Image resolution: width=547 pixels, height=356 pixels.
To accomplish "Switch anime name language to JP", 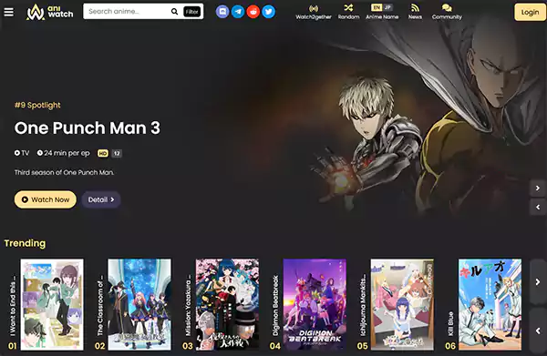I will click(x=387, y=7).
